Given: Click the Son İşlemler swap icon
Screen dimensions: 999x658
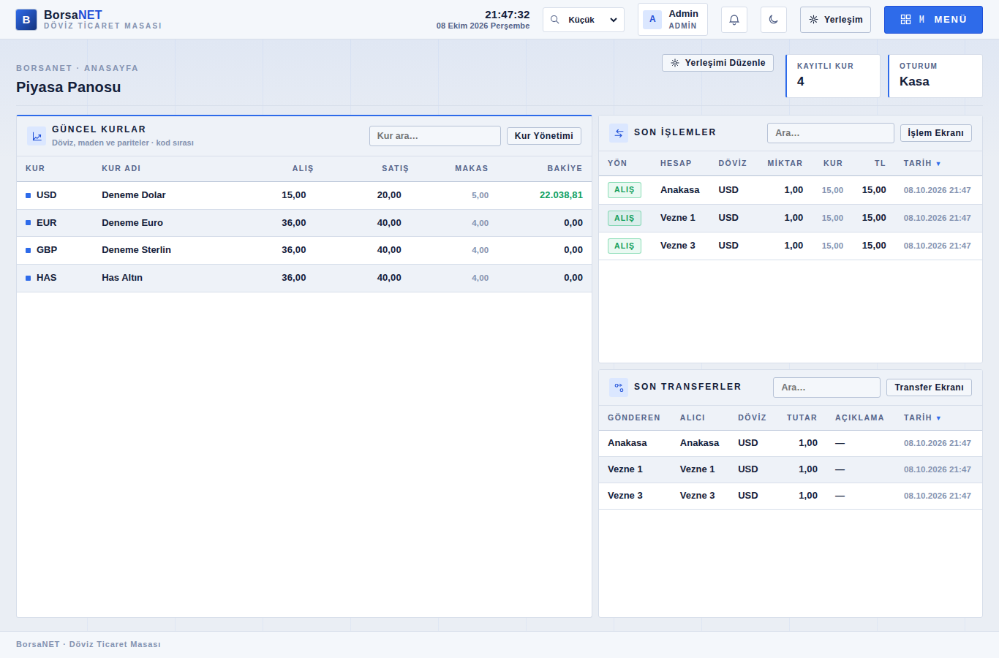Looking at the screenshot, I should 619,133.
